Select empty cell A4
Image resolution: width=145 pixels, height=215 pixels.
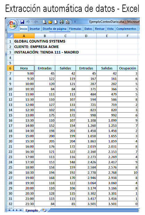click(24, 58)
